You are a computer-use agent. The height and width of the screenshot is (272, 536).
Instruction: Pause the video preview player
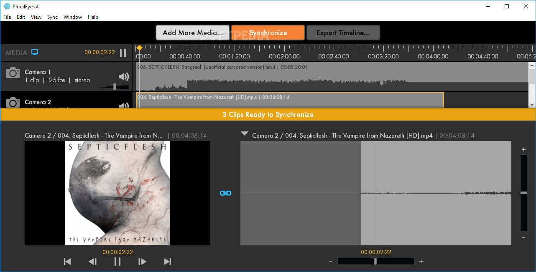(x=117, y=262)
